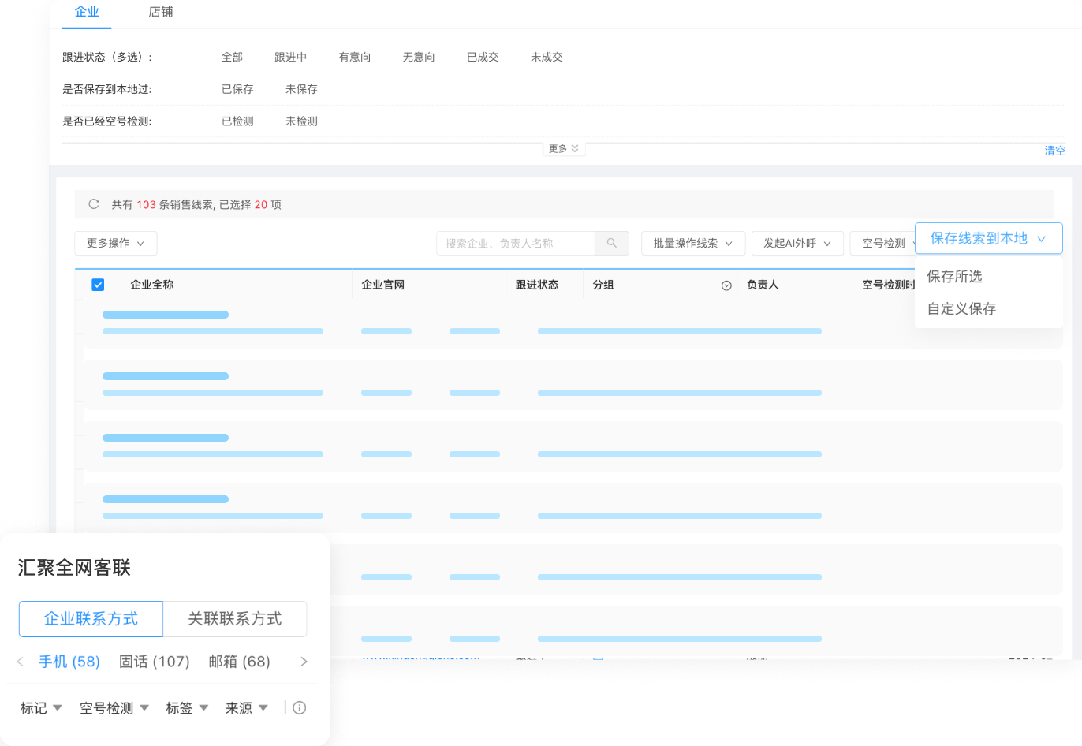This screenshot has height=746, width=1082.
Task: Click the refresh icon beside lead count
Action: click(x=94, y=204)
